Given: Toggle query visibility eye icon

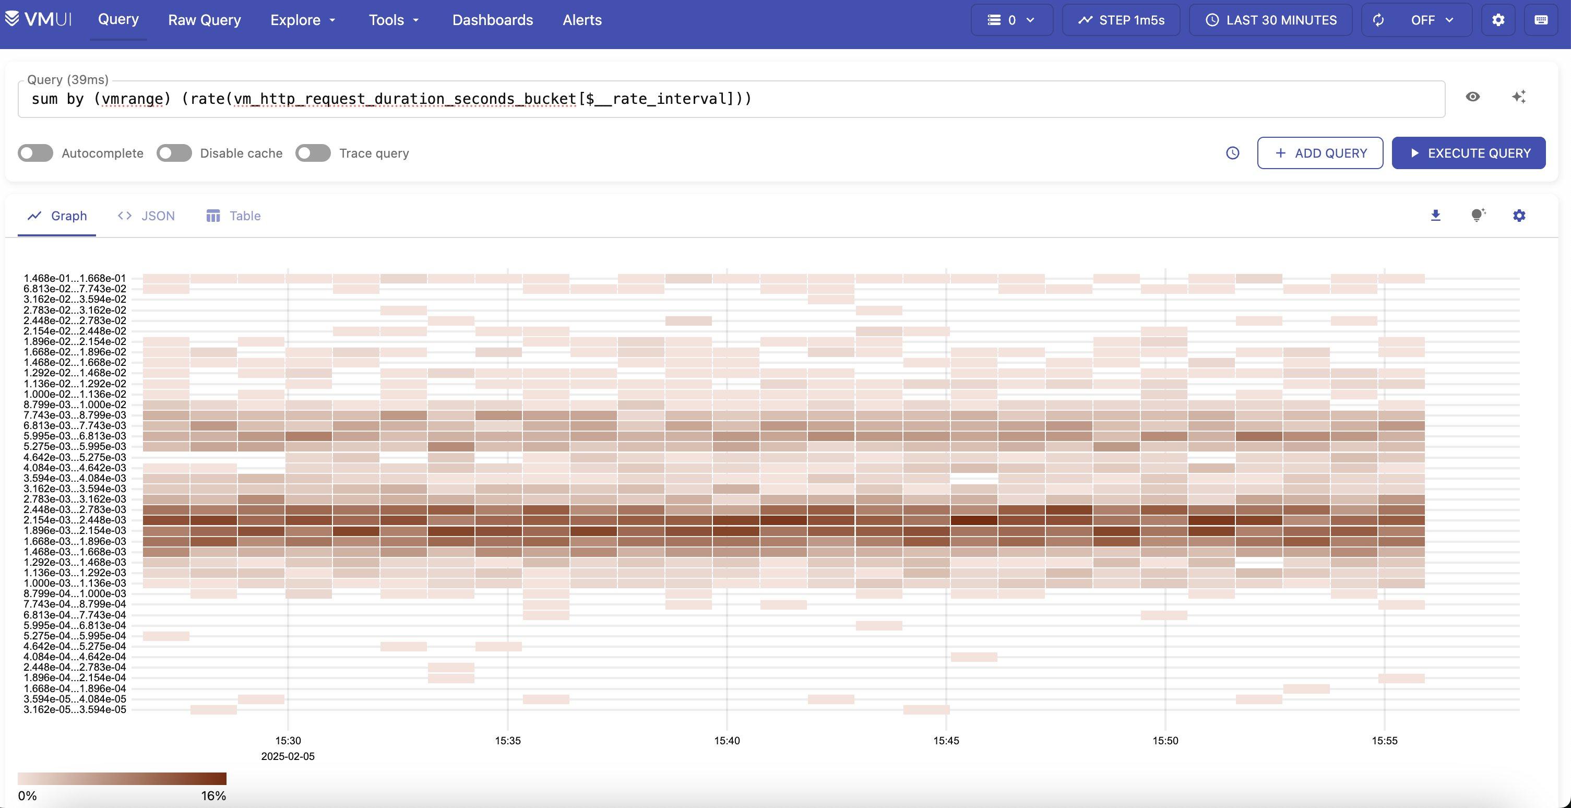Looking at the screenshot, I should coord(1472,97).
